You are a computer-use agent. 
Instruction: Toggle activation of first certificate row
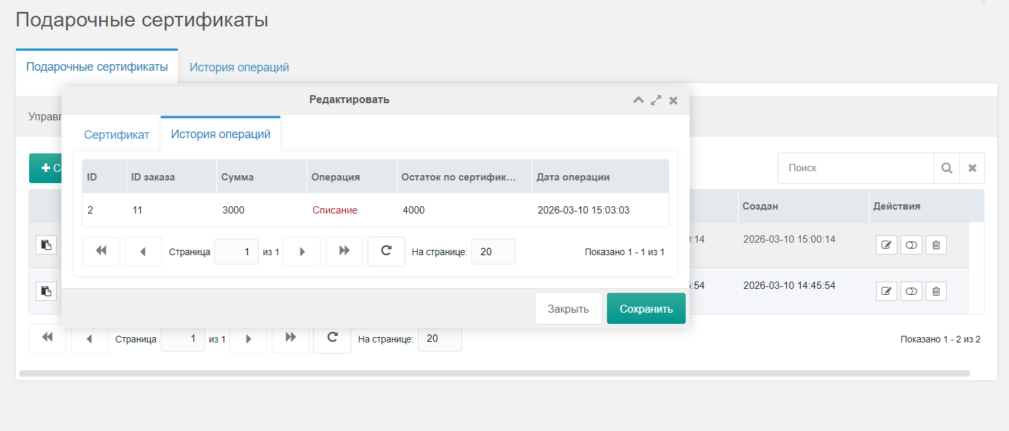[911, 245]
